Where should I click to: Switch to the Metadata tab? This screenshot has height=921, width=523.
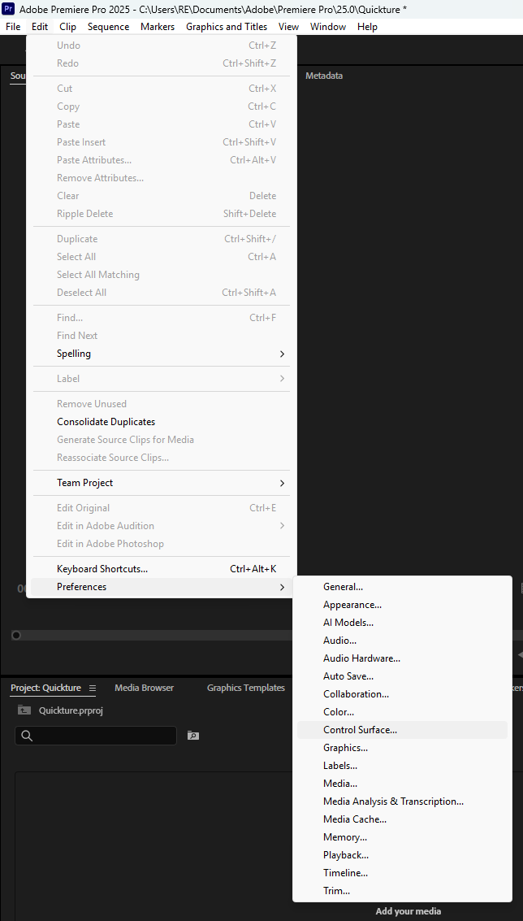(324, 76)
